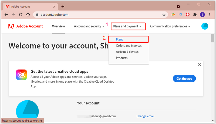The height and width of the screenshot is (124, 216).
Task: Click the Change email link
Action: click(145, 116)
